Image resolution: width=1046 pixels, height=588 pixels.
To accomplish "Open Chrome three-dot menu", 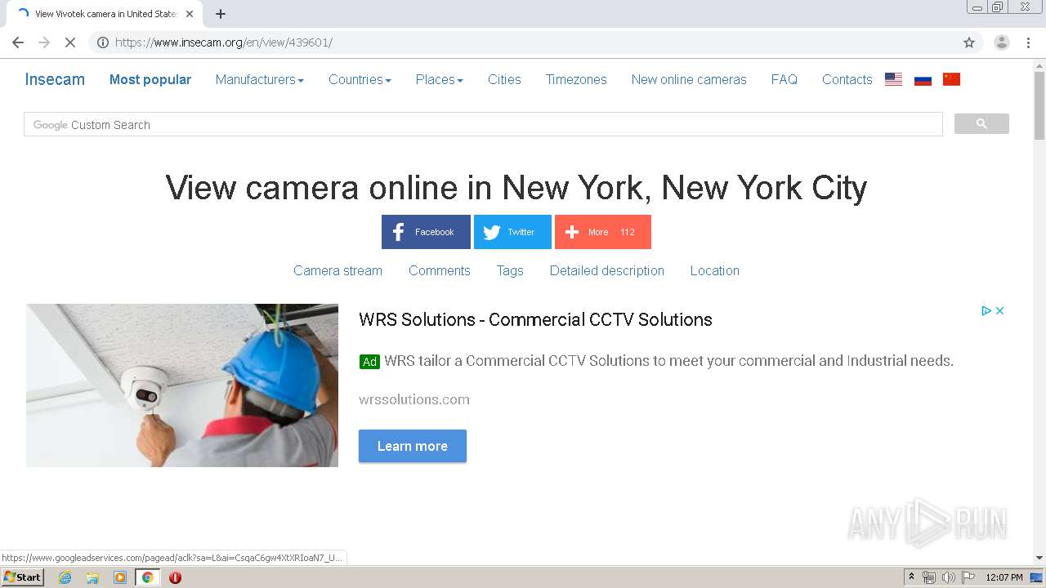I will (1028, 42).
